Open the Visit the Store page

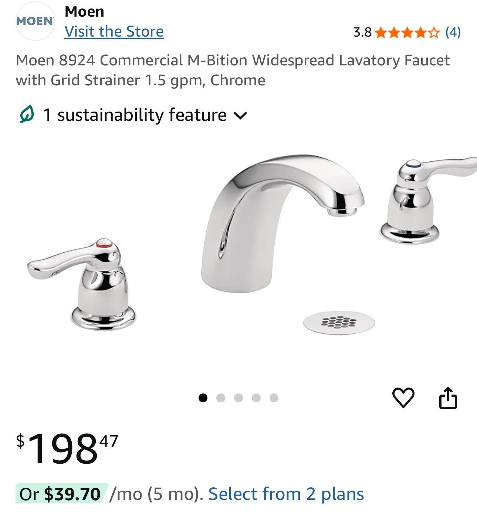(x=115, y=31)
